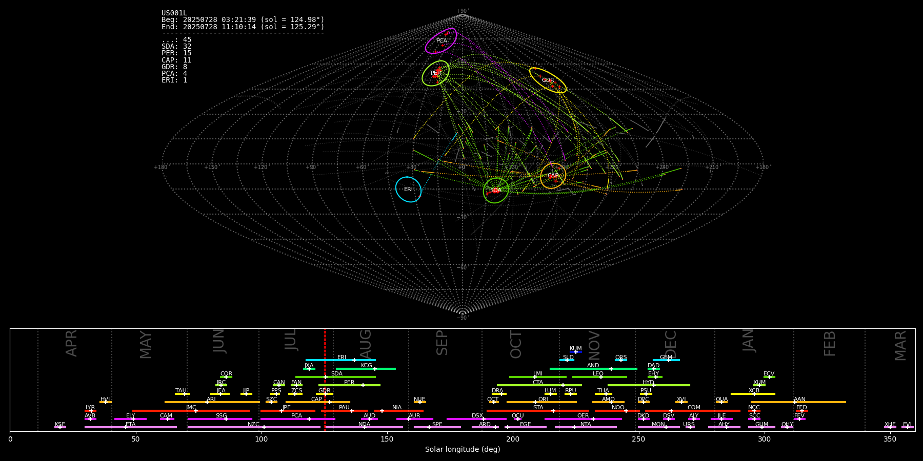Image resolution: width=923 pixels, height=461 pixels.
Task: Click the EVI shower bar on timeline
Action: (908, 427)
